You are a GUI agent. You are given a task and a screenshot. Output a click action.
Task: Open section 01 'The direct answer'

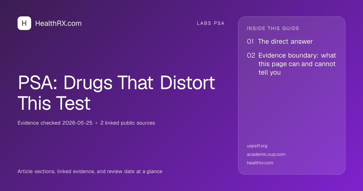(x=280, y=42)
